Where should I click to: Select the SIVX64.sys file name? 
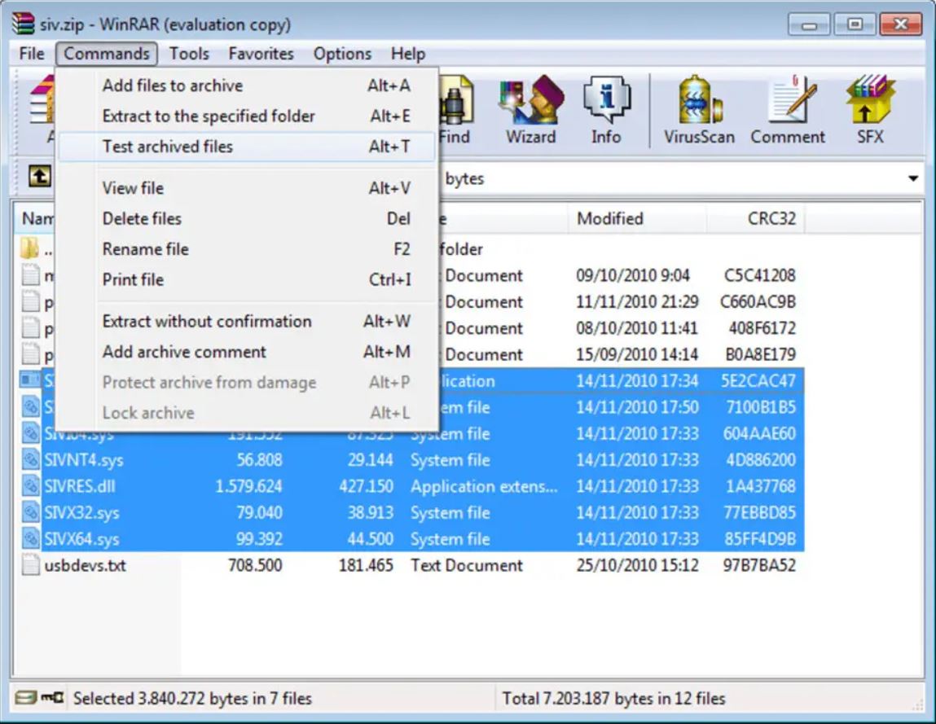81,539
